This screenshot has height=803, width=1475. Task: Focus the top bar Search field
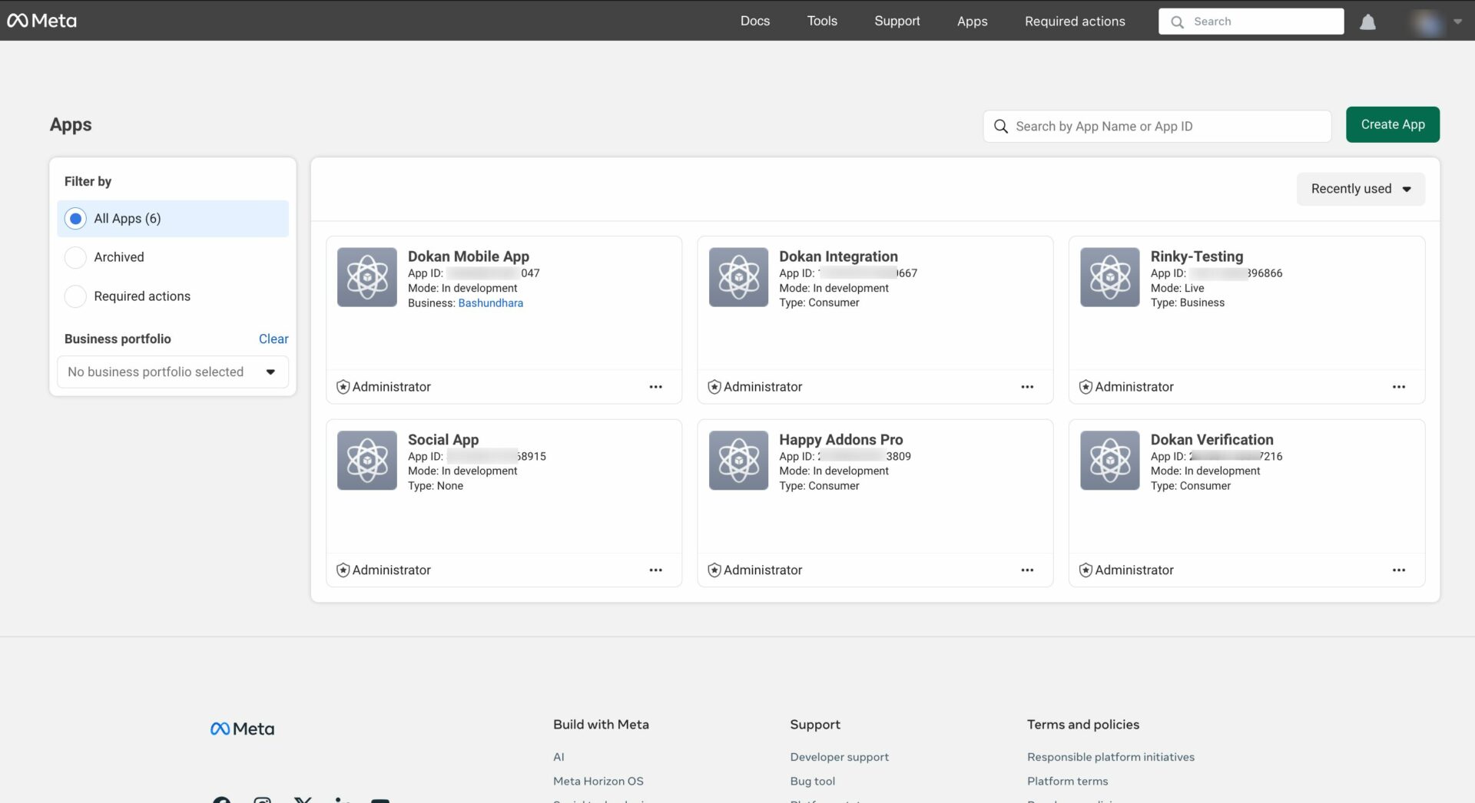pyautogui.click(x=1251, y=21)
